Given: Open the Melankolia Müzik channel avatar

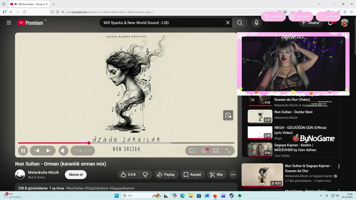Looking at the screenshot, I should coord(20,174).
